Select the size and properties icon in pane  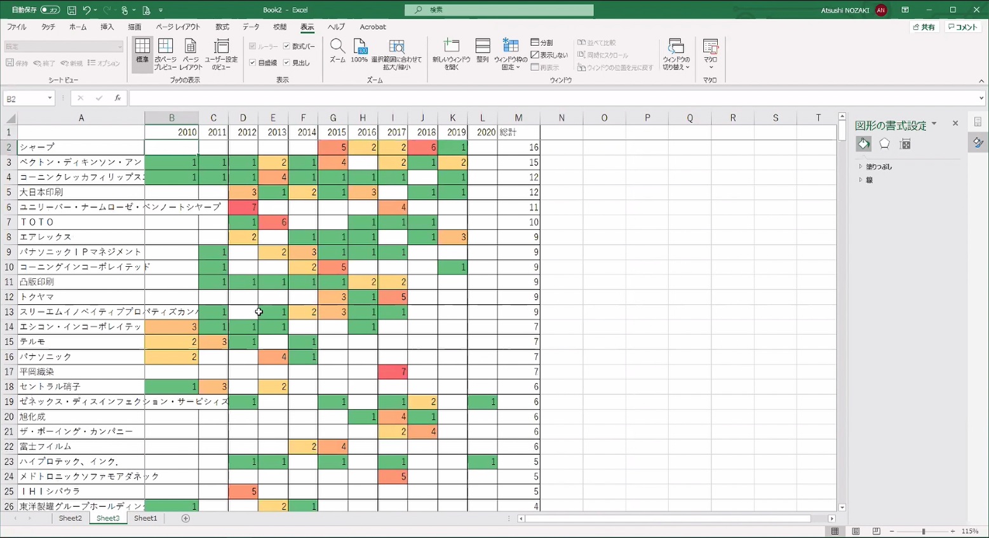coord(906,144)
